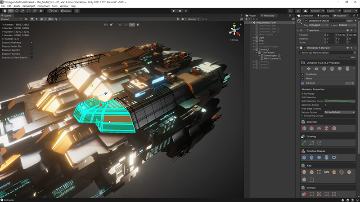Screen dimensions: 360x202
Task: Open the Tag Untagged dropdown
Action: [x=319, y=25]
